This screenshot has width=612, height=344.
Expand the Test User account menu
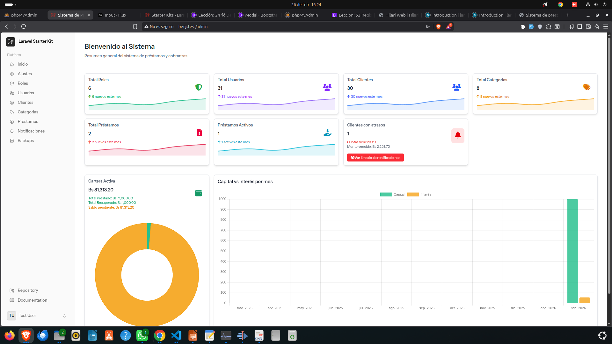pyautogui.click(x=38, y=316)
